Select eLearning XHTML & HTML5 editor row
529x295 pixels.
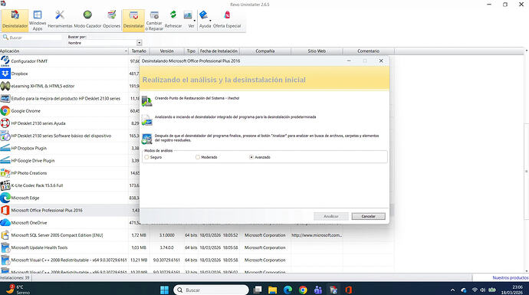coord(69,86)
